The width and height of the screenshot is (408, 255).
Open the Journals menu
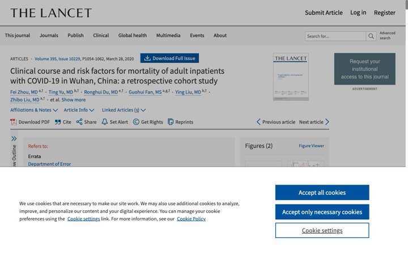(x=49, y=35)
